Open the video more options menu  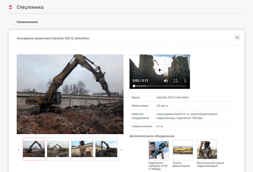click(185, 81)
